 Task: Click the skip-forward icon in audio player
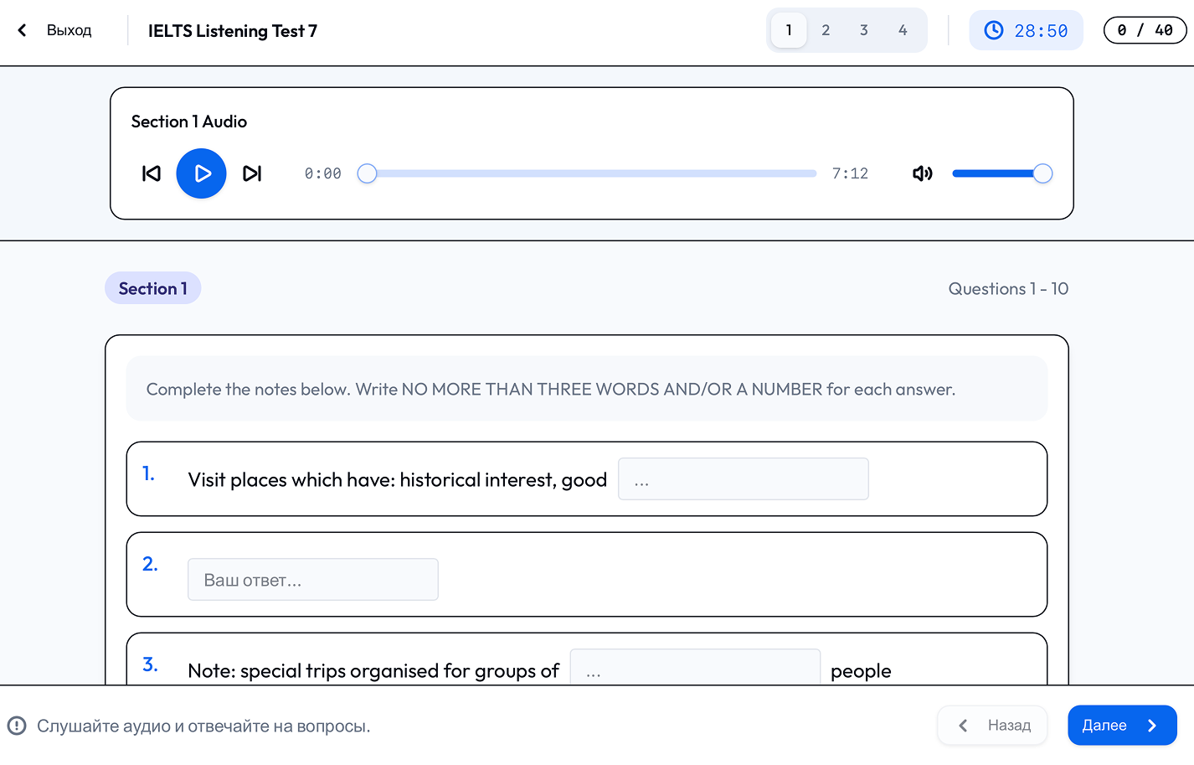(252, 173)
